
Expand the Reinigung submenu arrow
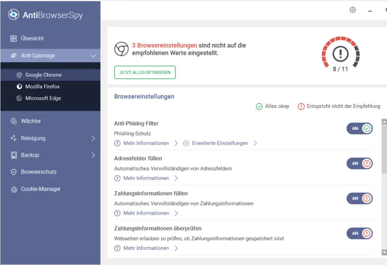click(93, 138)
